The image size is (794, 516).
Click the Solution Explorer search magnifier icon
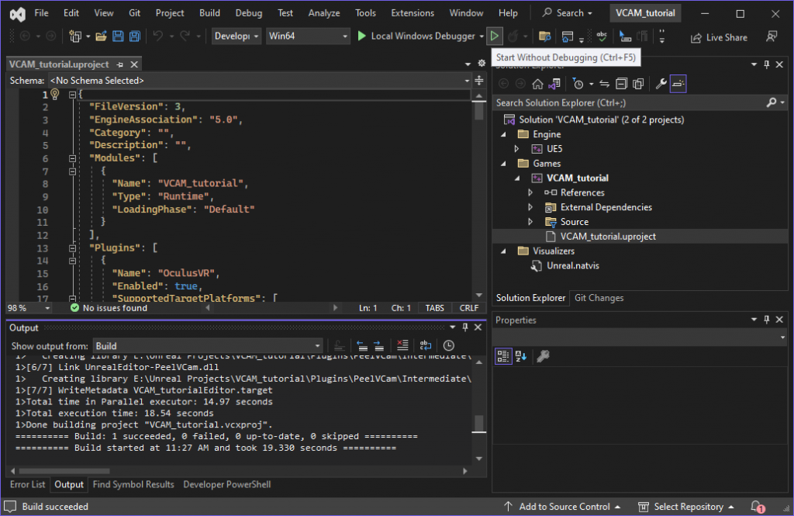tap(772, 103)
